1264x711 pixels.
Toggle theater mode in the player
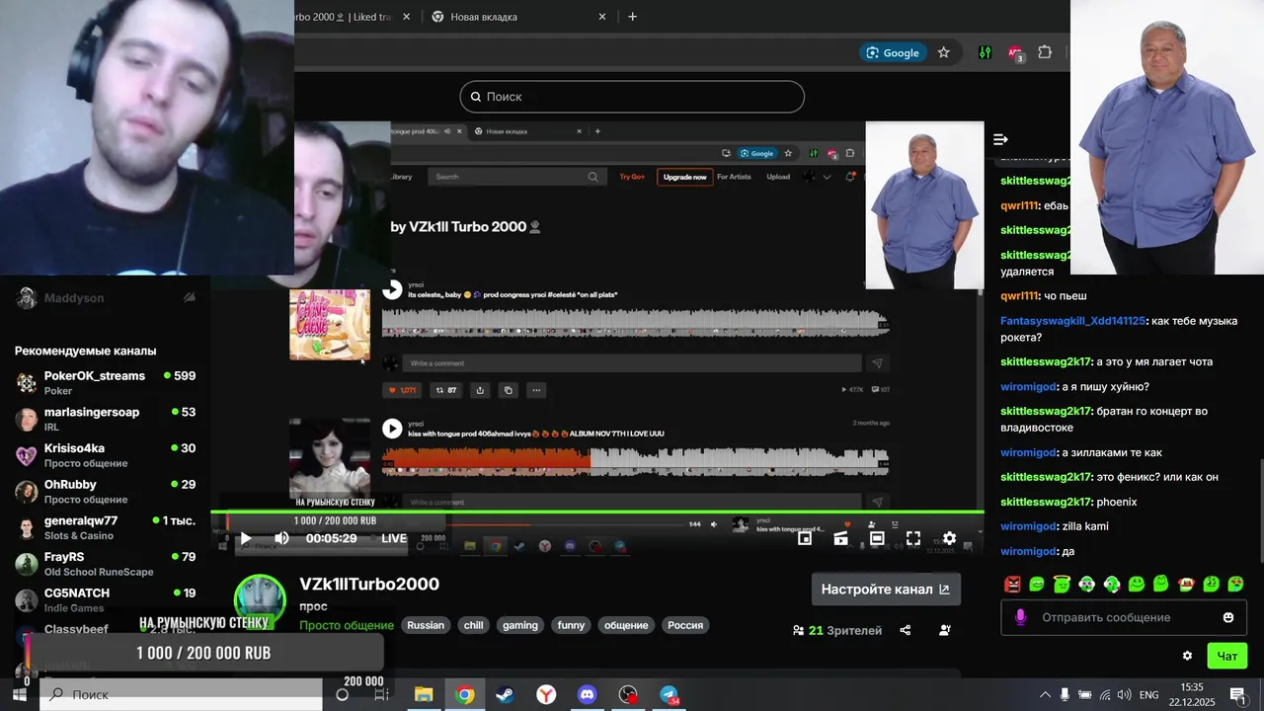877,538
